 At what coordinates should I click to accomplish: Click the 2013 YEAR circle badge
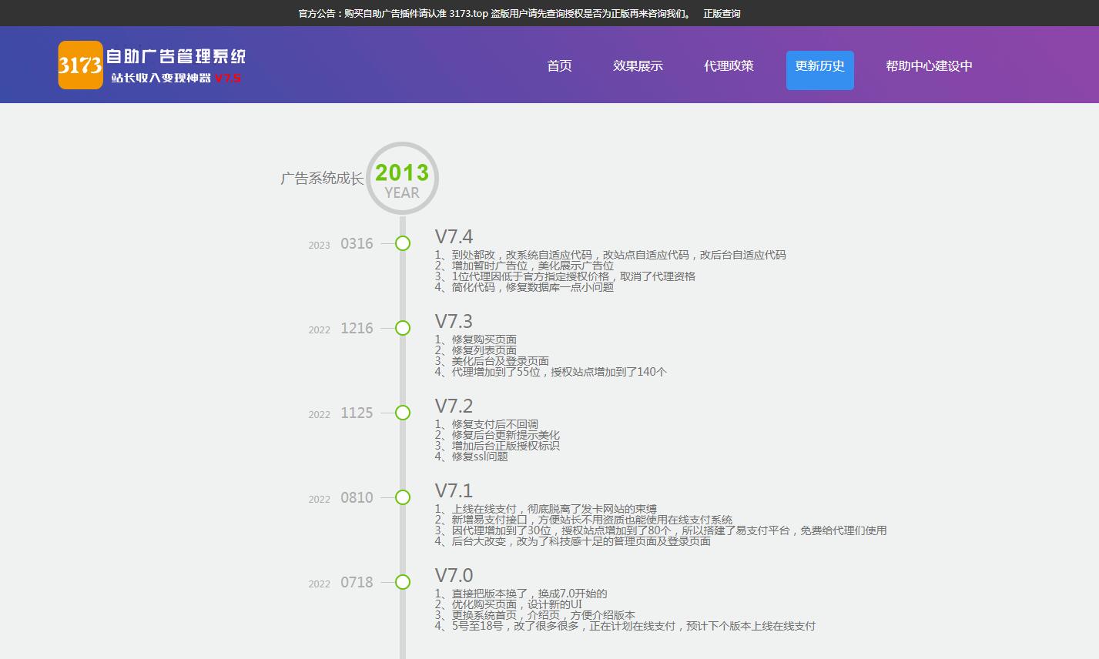pyautogui.click(x=402, y=179)
